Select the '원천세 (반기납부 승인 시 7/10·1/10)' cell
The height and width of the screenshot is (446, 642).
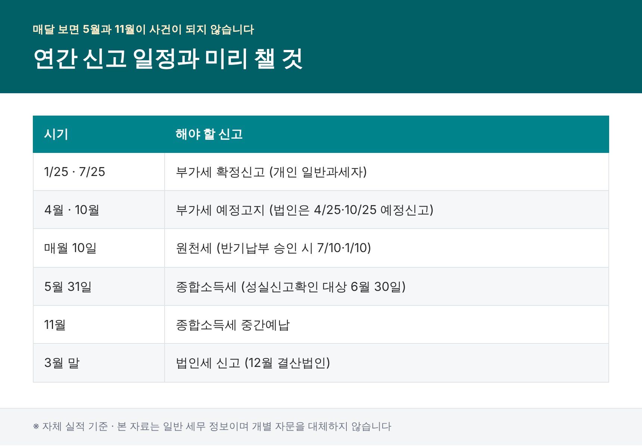387,248
